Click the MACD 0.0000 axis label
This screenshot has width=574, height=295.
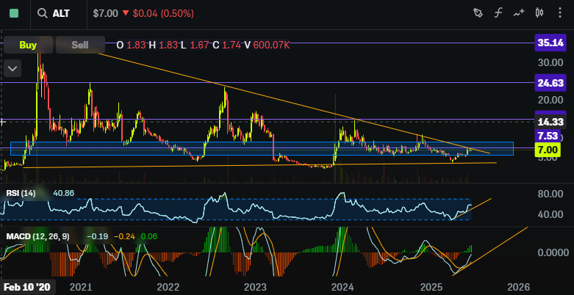coord(553,252)
